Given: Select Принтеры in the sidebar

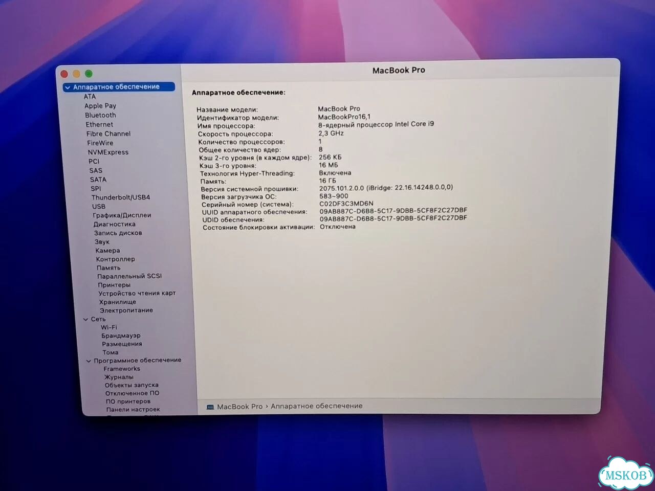Looking at the screenshot, I should [114, 285].
